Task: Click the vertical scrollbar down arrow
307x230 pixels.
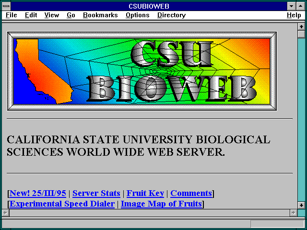Action: (x=301, y=205)
